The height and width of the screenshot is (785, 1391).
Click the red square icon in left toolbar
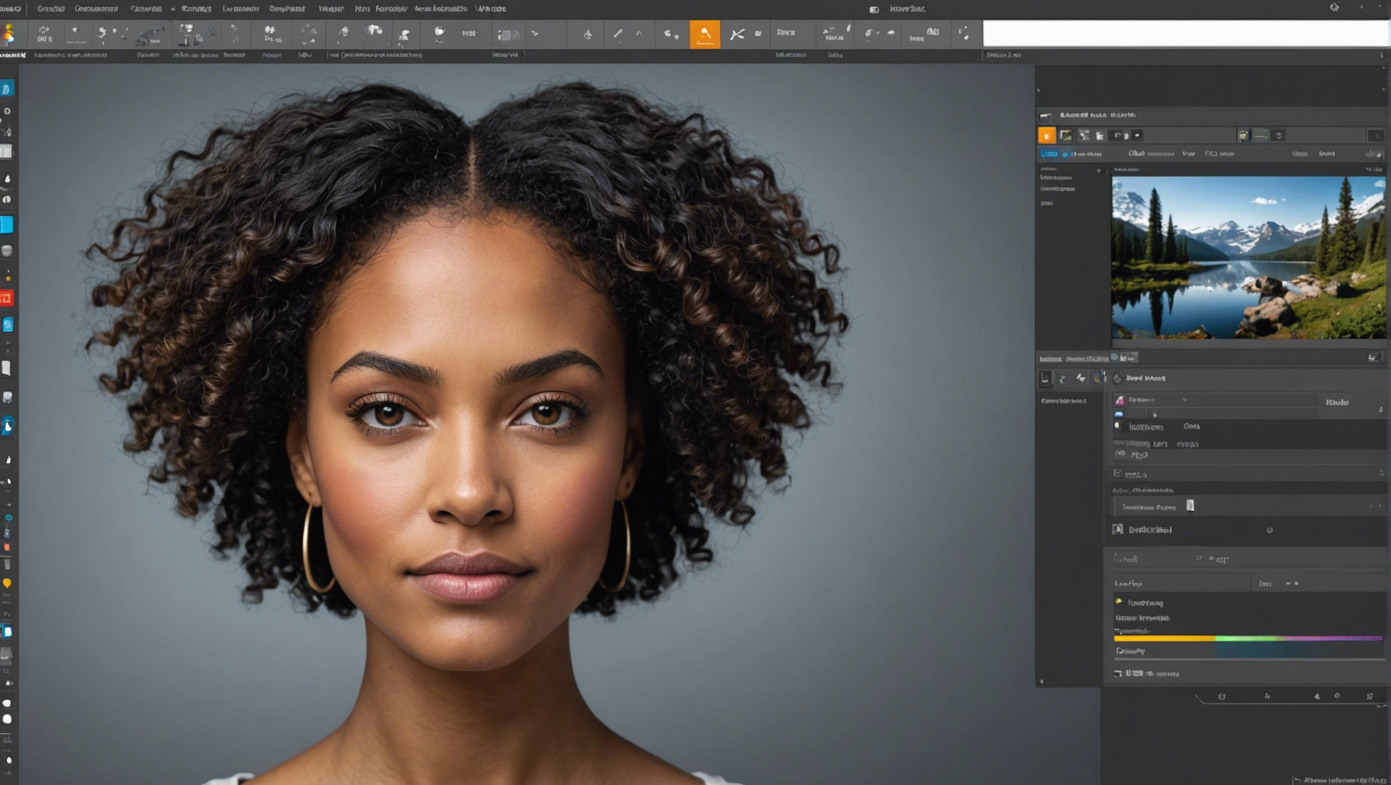[x=7, y=298]
